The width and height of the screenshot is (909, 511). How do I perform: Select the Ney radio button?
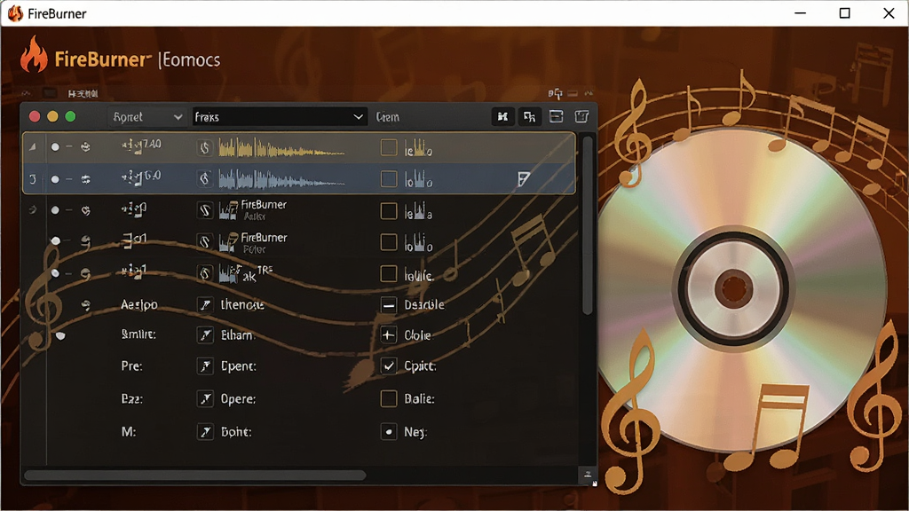click(389, 432)
